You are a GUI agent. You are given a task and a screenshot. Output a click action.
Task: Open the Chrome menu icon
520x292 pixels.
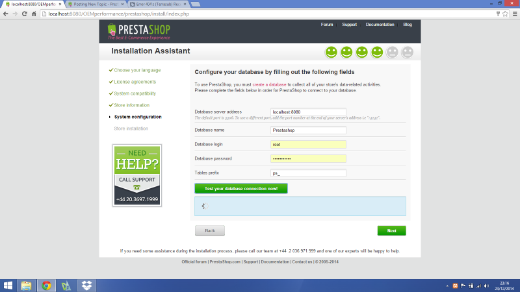click(x=511, y=14)
